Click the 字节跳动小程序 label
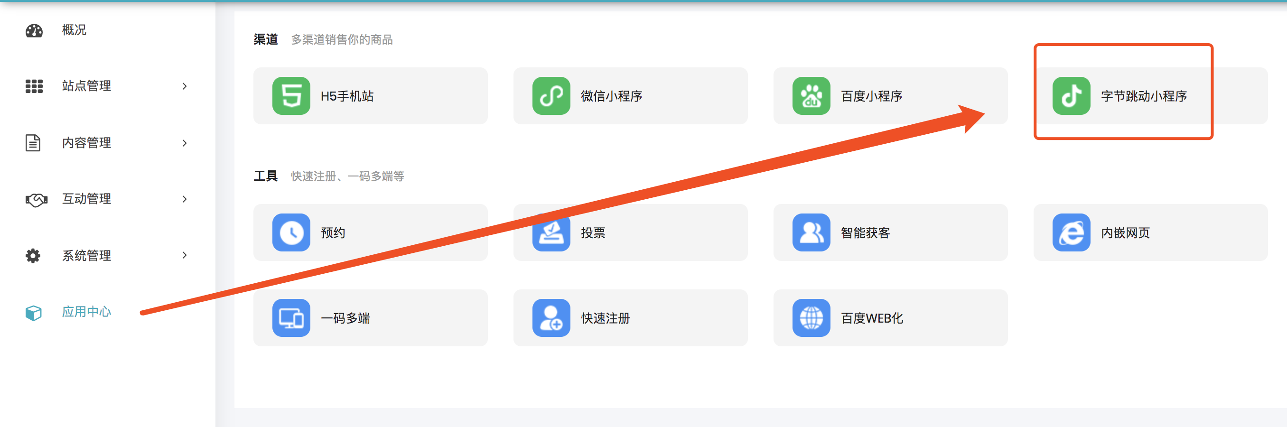Viewport: 1287px width, 427px height. click(x=1144, y=96)
